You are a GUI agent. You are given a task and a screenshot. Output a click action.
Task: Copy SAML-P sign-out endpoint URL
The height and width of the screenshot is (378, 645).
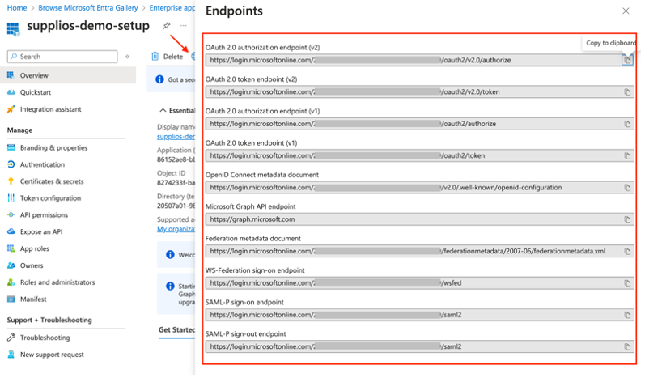(x=627, y=347)
